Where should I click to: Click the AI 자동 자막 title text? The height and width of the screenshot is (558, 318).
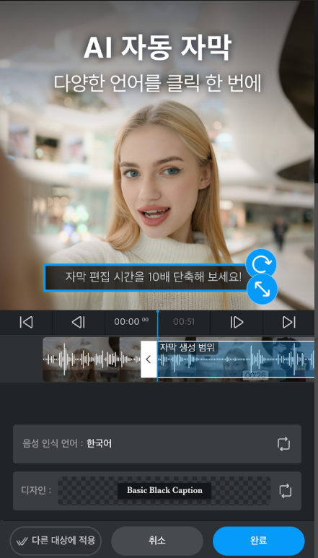[157, 48]
